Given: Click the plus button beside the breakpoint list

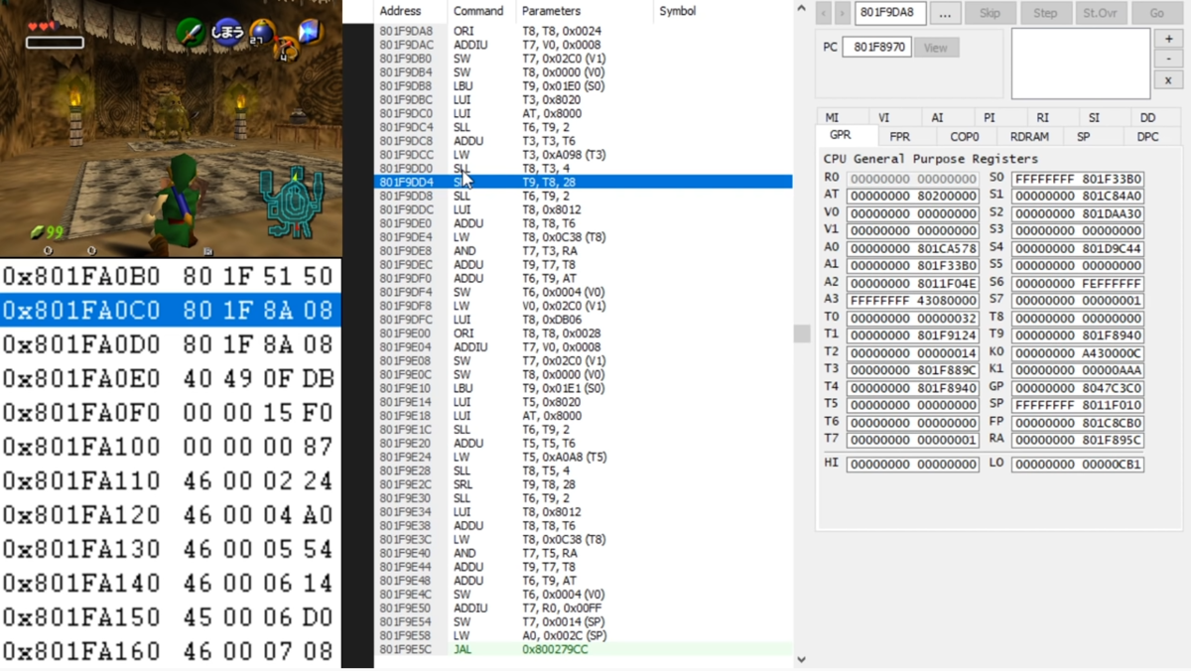Looking at the screenshot, I should point(1168,39).
